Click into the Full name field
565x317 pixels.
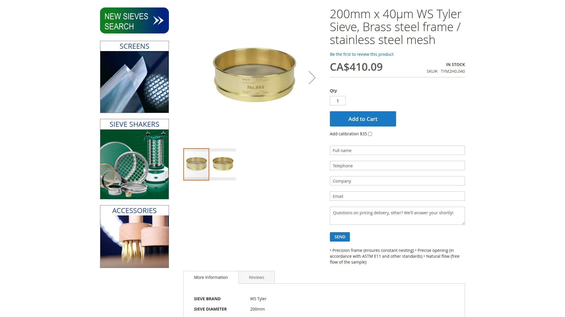pyautogui.click(x=397, y=150)
